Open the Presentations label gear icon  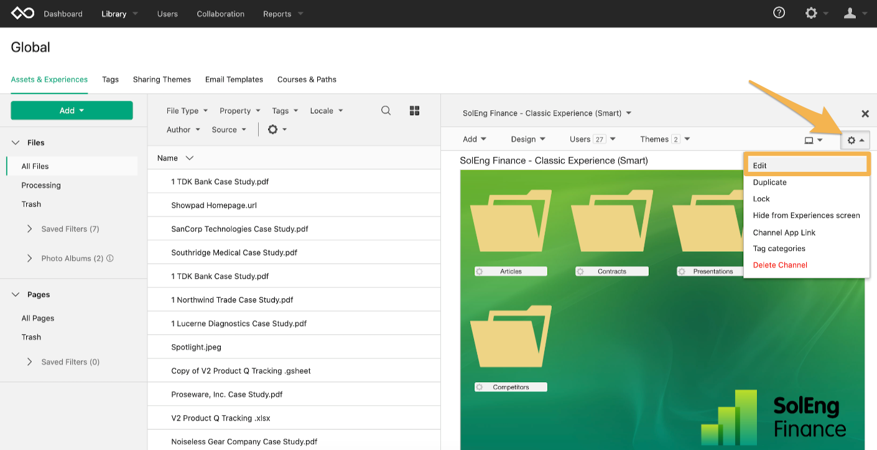click(x=682, y=271)
